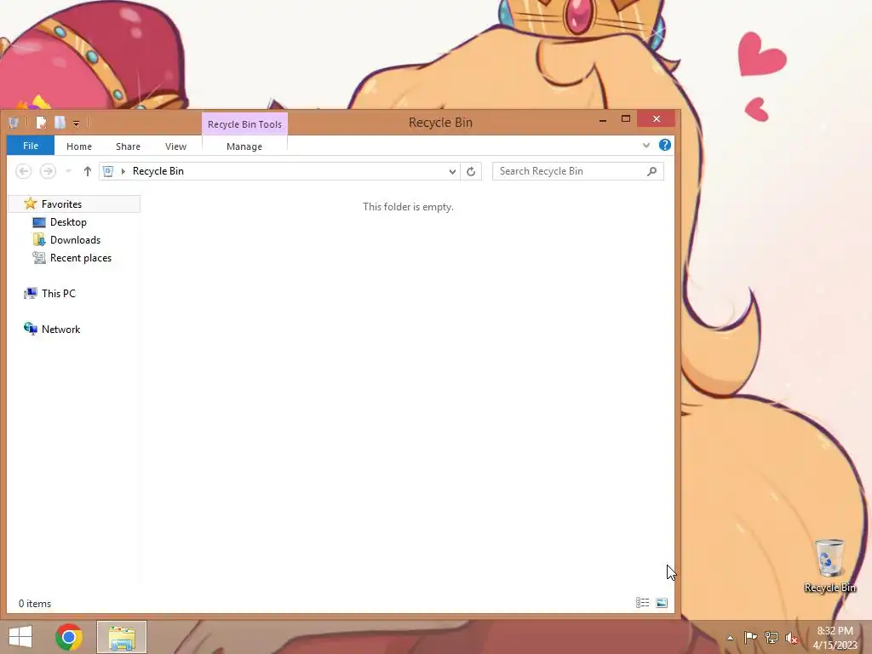The image size is (872, 654).
Task: Click New folder in quick access toolbar
Action: [60, 123]
